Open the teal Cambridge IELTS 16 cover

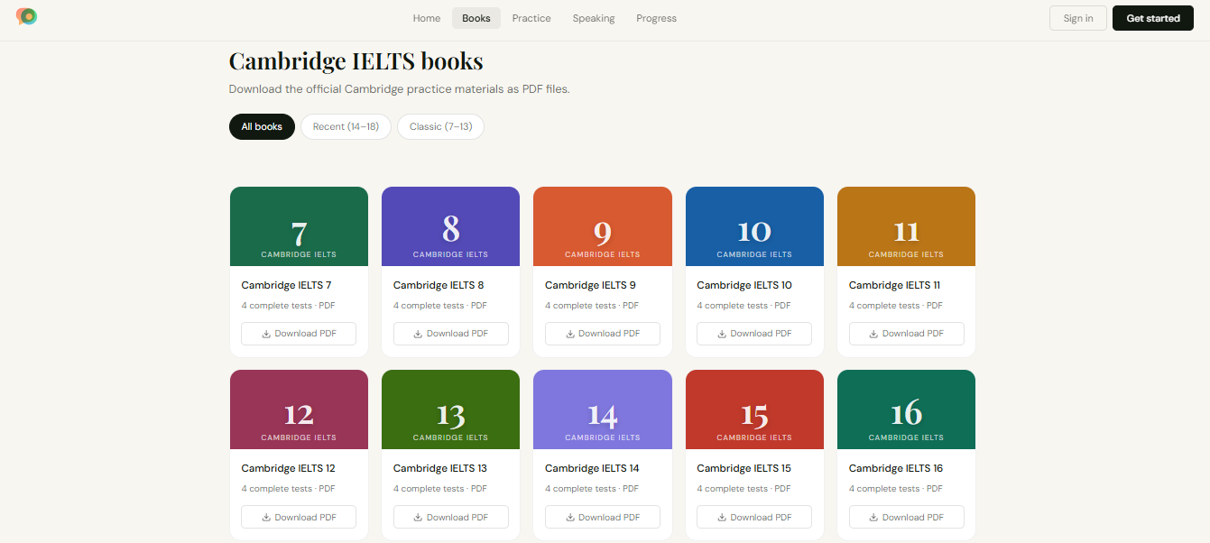906,410
